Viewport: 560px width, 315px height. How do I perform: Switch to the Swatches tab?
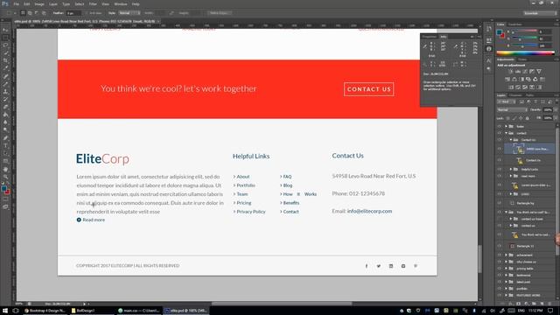coord(514,24)
